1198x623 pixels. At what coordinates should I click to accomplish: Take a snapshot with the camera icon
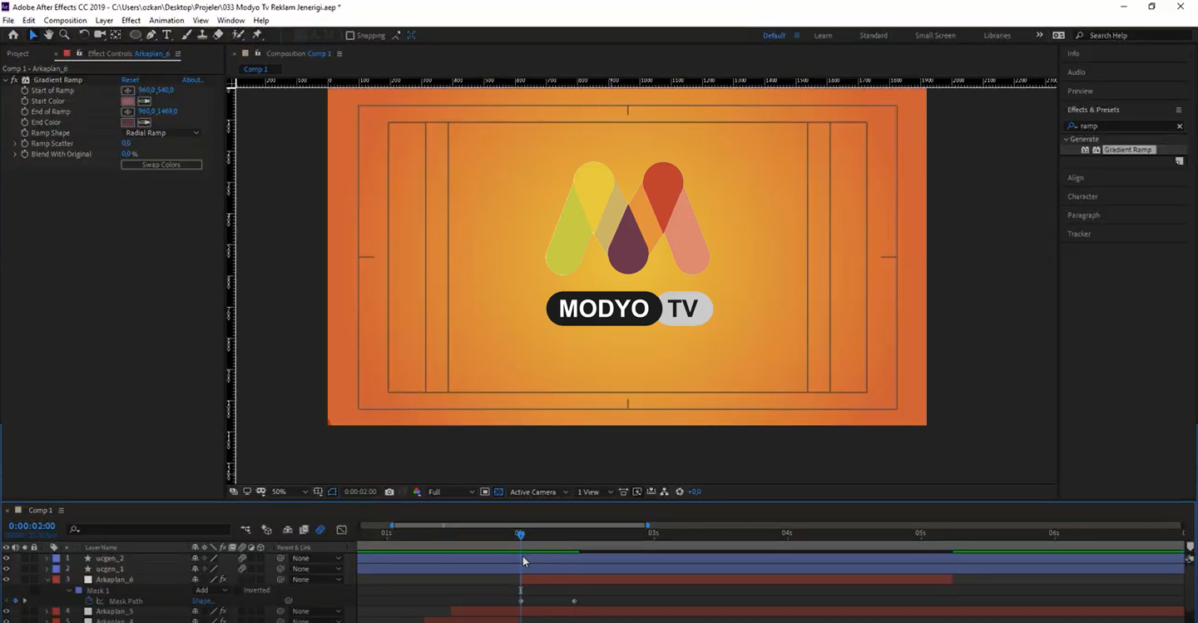pyautogui.click(x=389, y=492)
